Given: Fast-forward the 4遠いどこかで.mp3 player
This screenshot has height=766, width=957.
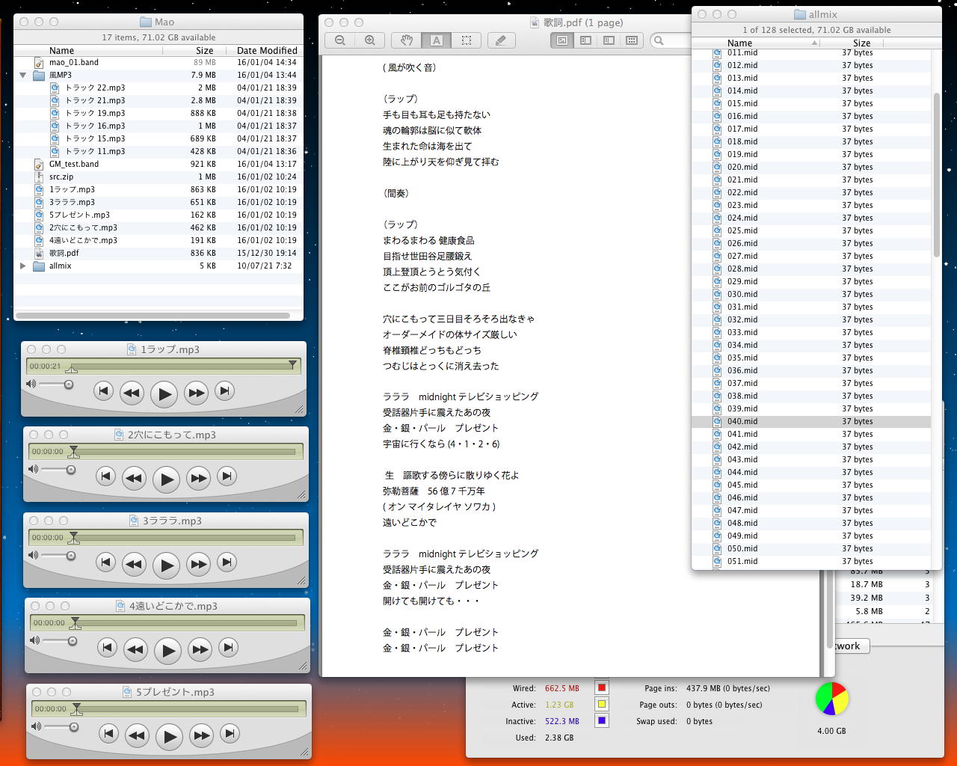Looking at the screenshot, I should [x=200, y=649].
